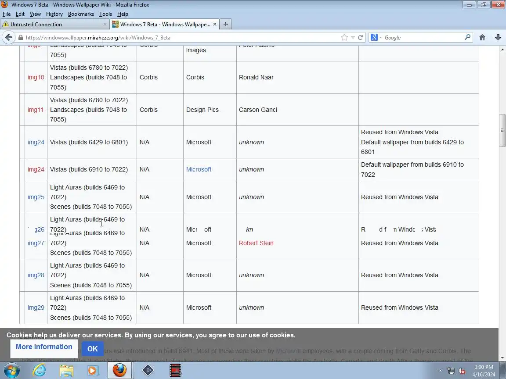Screen dimensions: 506x379
Task: Bookmark this page with the star icon
Action: point(344,37)
